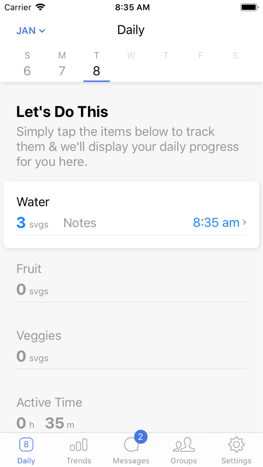Screen dimensions: 263x467
Task: Tap the Groups people icon
Action: tap(184, 445)
